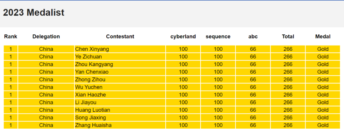The image size is (344, 129).
Task: Select the cyberland column header
Action: tap(183, 37)
